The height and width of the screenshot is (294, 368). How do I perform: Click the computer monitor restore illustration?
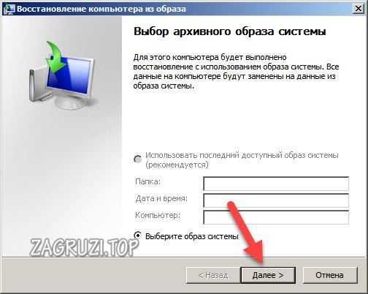(x=62, y=75)
